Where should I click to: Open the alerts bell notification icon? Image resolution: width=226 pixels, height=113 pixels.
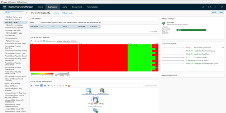(x=216, y=7)
